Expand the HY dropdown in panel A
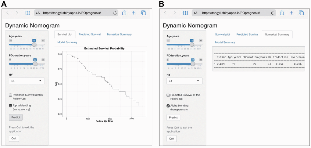Image resolution: width=311 pixels, height=148 pixels. coord(27,81)
